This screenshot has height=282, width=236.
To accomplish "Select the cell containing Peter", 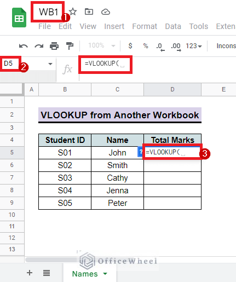I will pyautogui.click(x=117, y=203).
